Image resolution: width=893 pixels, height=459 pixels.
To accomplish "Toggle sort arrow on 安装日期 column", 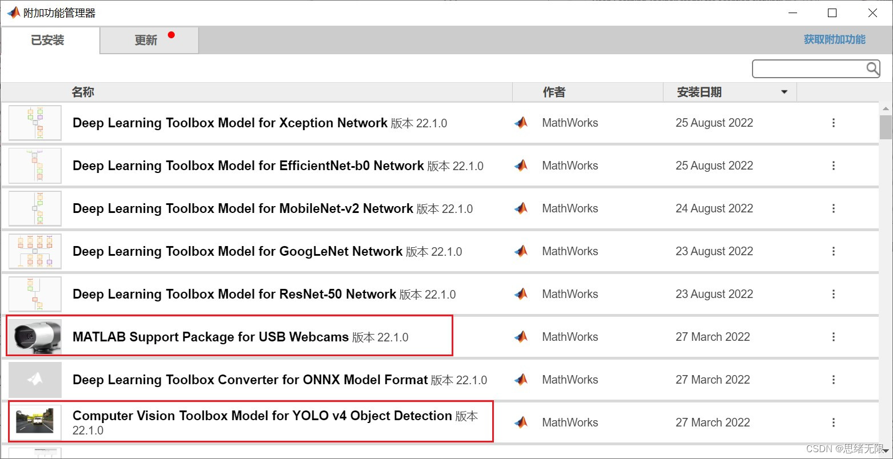I will click(785, 92).
